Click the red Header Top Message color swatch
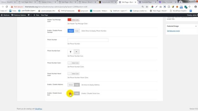 coord(69,20)
